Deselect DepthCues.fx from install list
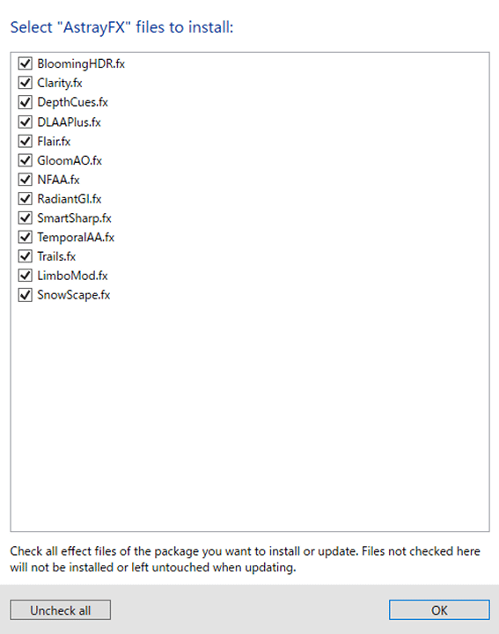Image resolution: width=499 pixels, height=634 pixels. [25, 102]
